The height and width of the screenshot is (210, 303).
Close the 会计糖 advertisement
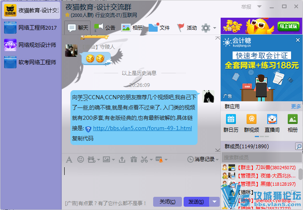click(298, 40)
